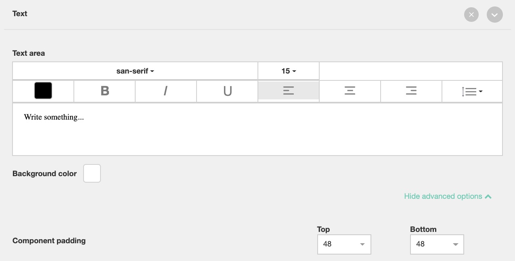This screenshot has height=261, width=515.
Task: Pick a Background color via white swatch
Action: pos(92,173)
